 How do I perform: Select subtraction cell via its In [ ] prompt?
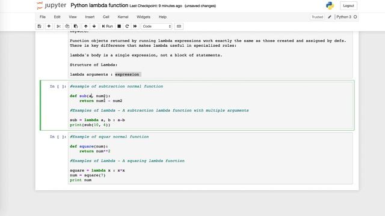(x=58, y=86)
